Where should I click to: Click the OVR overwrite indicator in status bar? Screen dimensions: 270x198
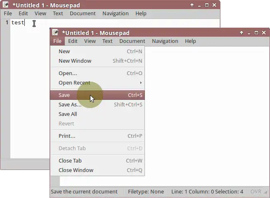point(256,192)
